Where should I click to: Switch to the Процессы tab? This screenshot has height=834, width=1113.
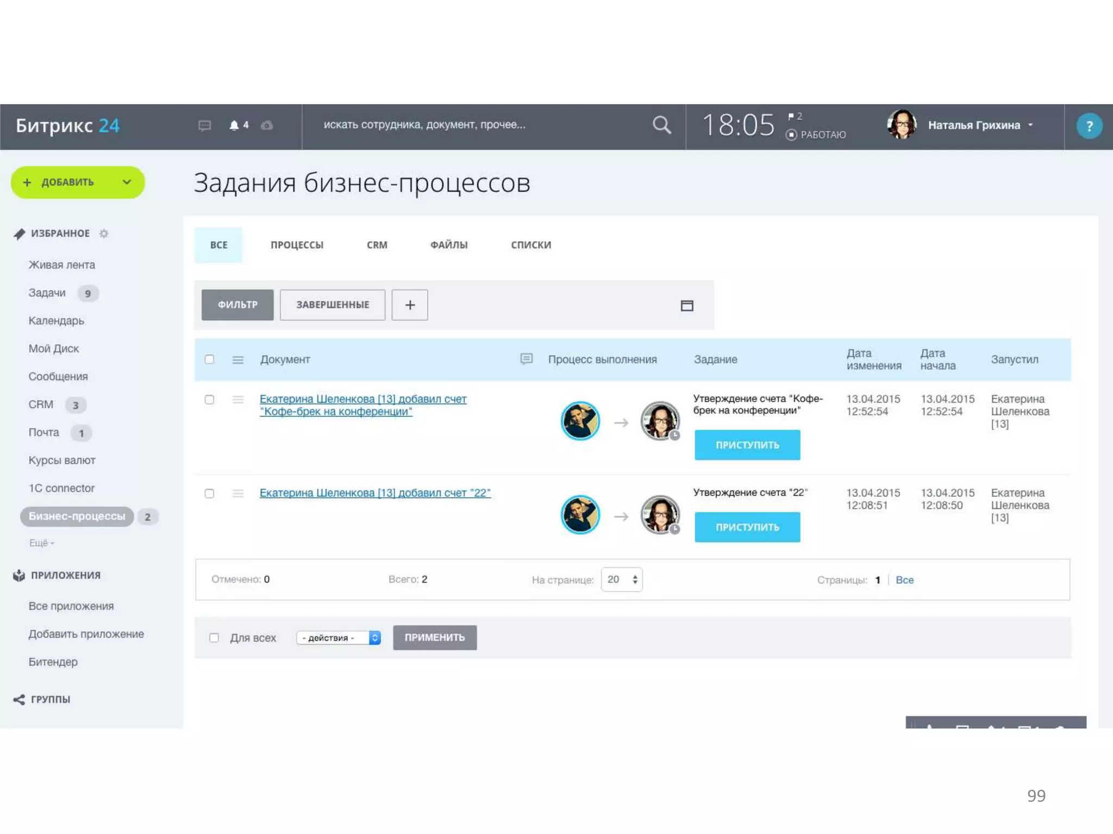point(297,245)
